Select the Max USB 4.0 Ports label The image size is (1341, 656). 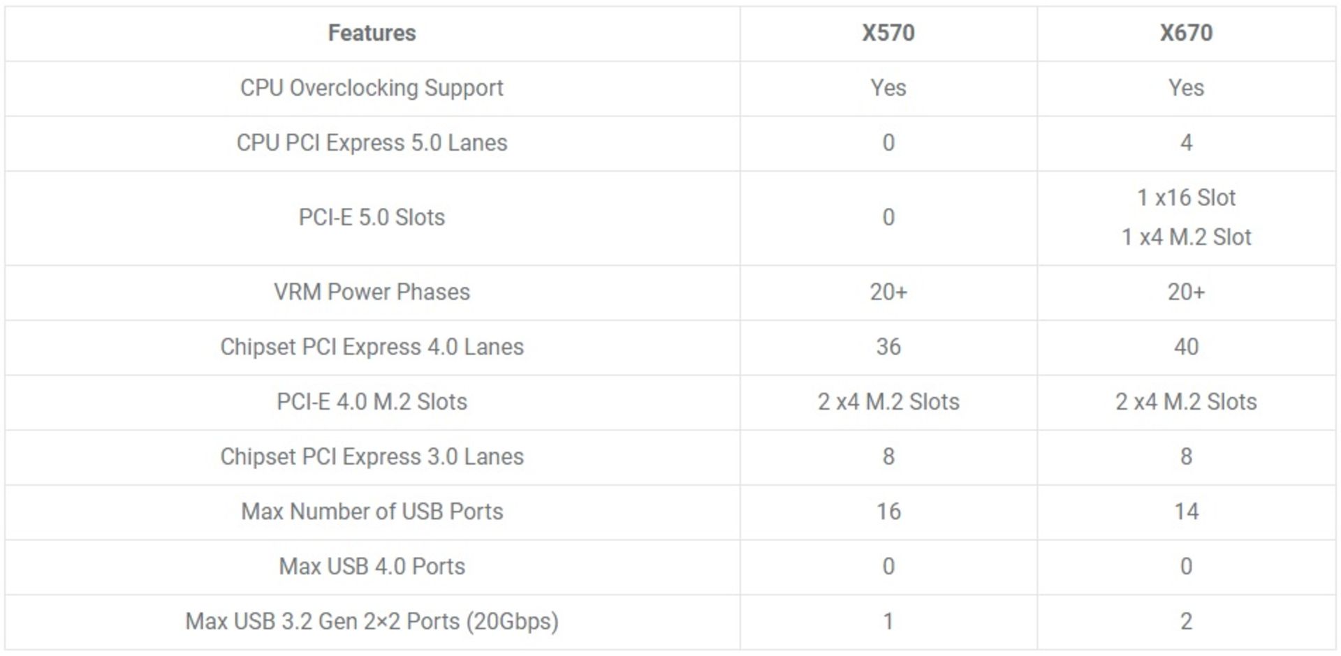[x=372, y=566]
